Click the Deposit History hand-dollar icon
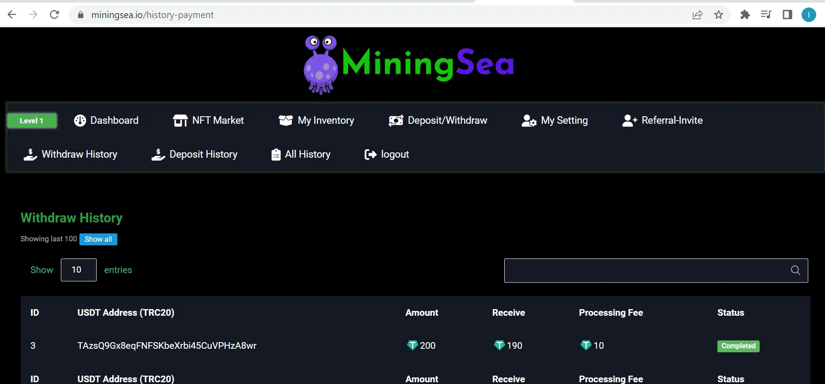Viewport: 825px width, 384px height. coord(158,155)
